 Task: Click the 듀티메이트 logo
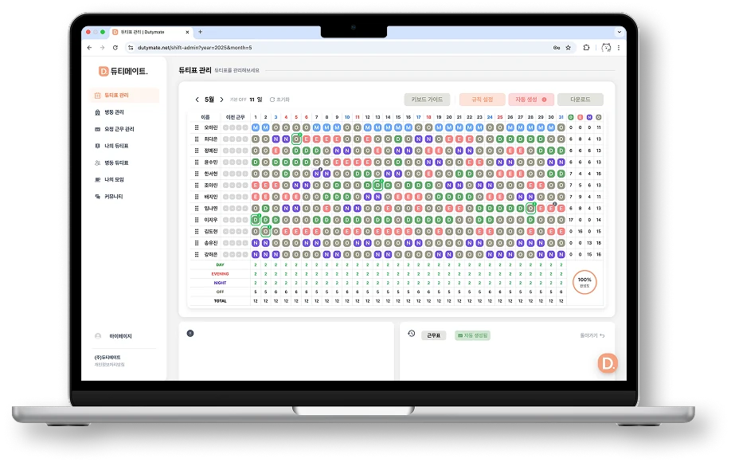123,72
